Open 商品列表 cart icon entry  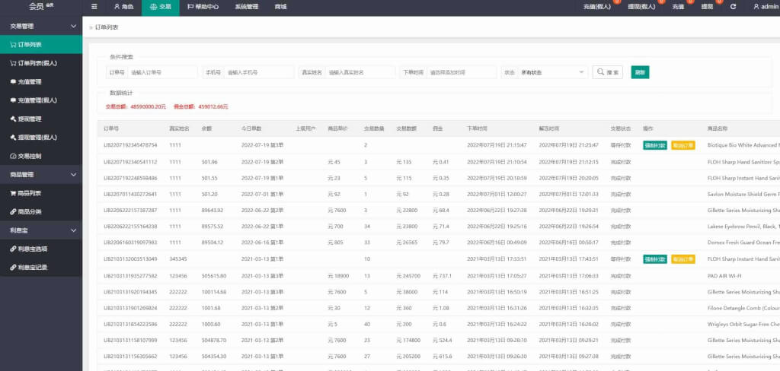click(41, 193)
